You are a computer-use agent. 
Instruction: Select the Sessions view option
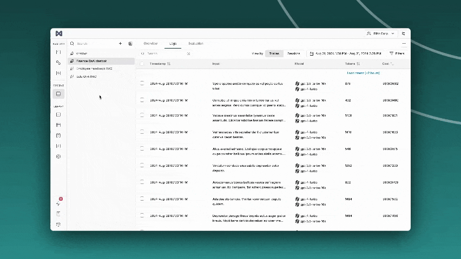(293, 53)
